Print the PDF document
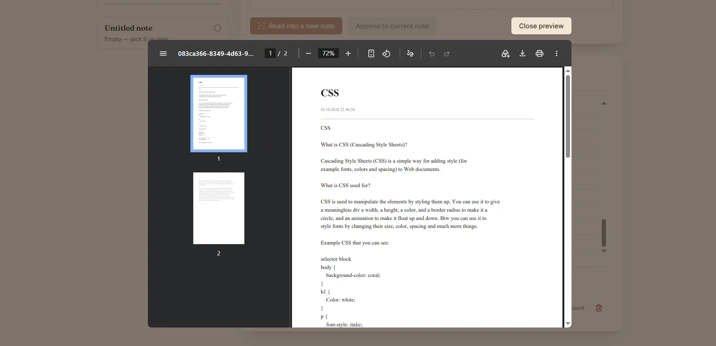This screenshot has height=346, width=716. 540,54
